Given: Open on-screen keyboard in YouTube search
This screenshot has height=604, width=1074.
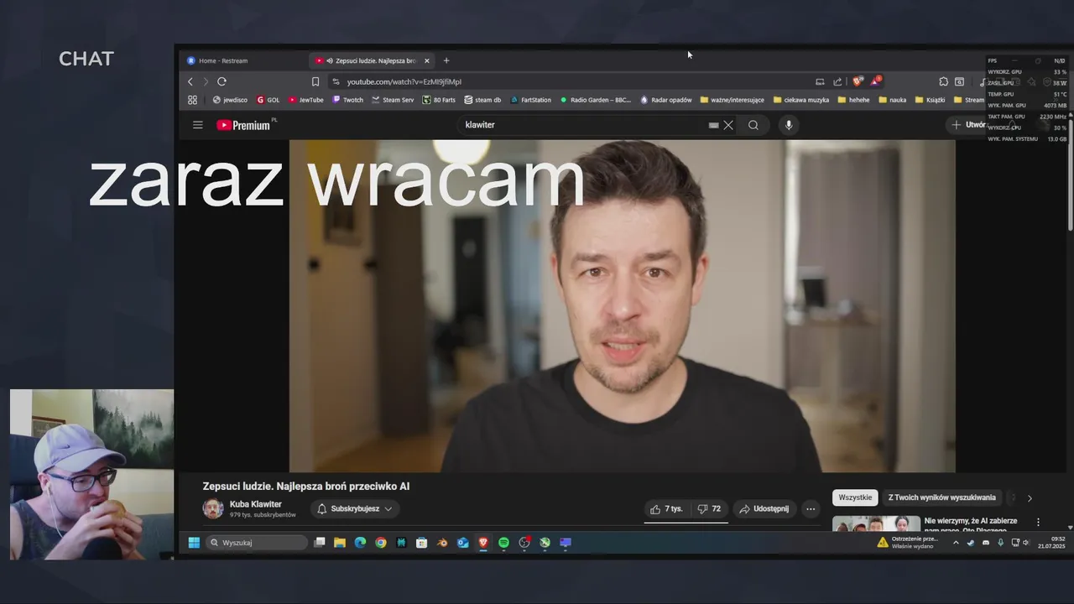Looking at the screenshot, I should click(x=713, y=125).
